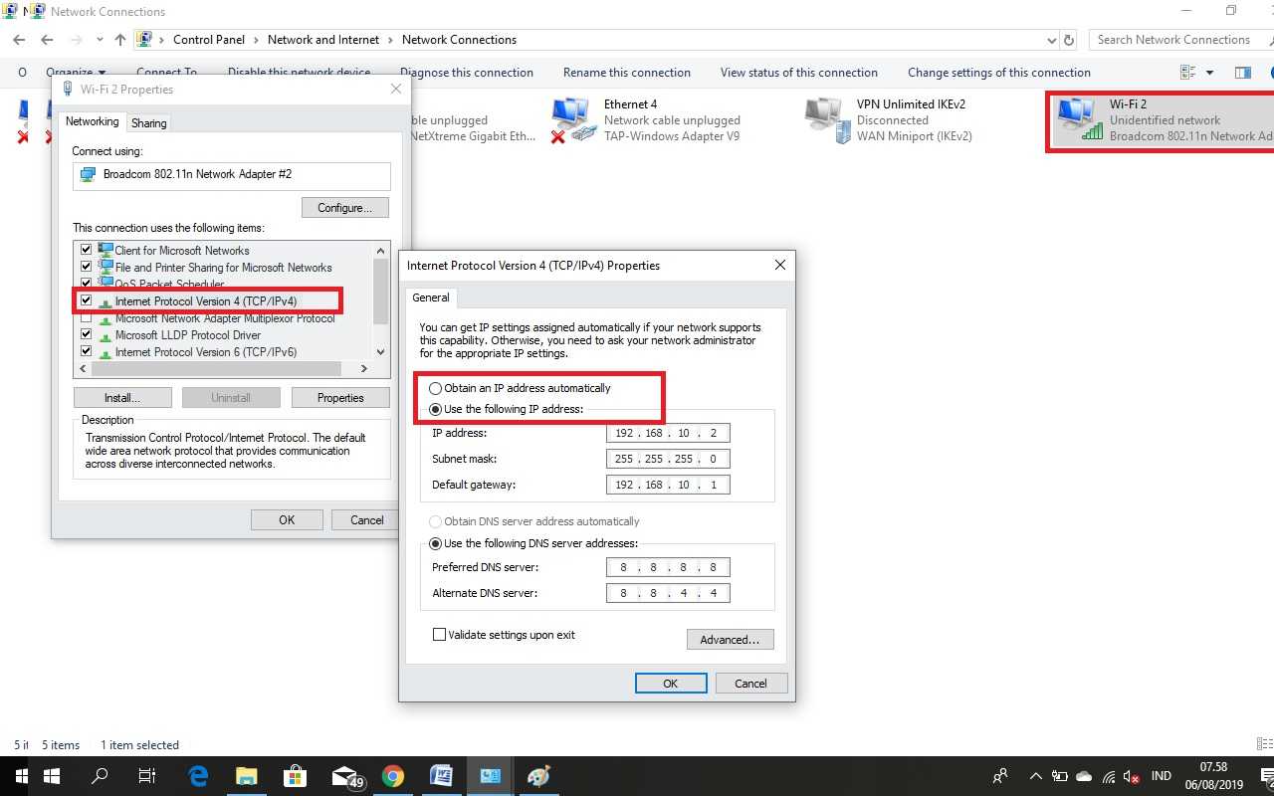Image resolution: width=1274 pixels, height=796 pixels.
Task: Open the Google Chrome taskbar icon
Action: click(392, 776)
